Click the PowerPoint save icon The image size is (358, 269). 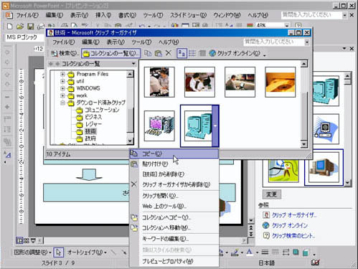pyautogui.click(x=31, y=26)
